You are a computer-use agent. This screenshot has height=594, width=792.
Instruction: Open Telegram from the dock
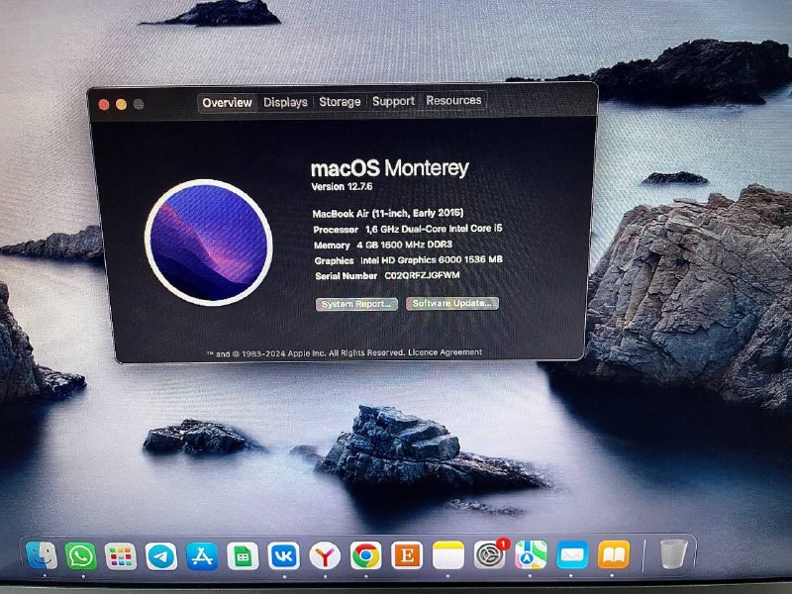point(161,556)
